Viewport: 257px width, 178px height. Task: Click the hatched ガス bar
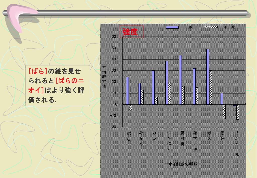pyautogui.click(x=211, y=87)
